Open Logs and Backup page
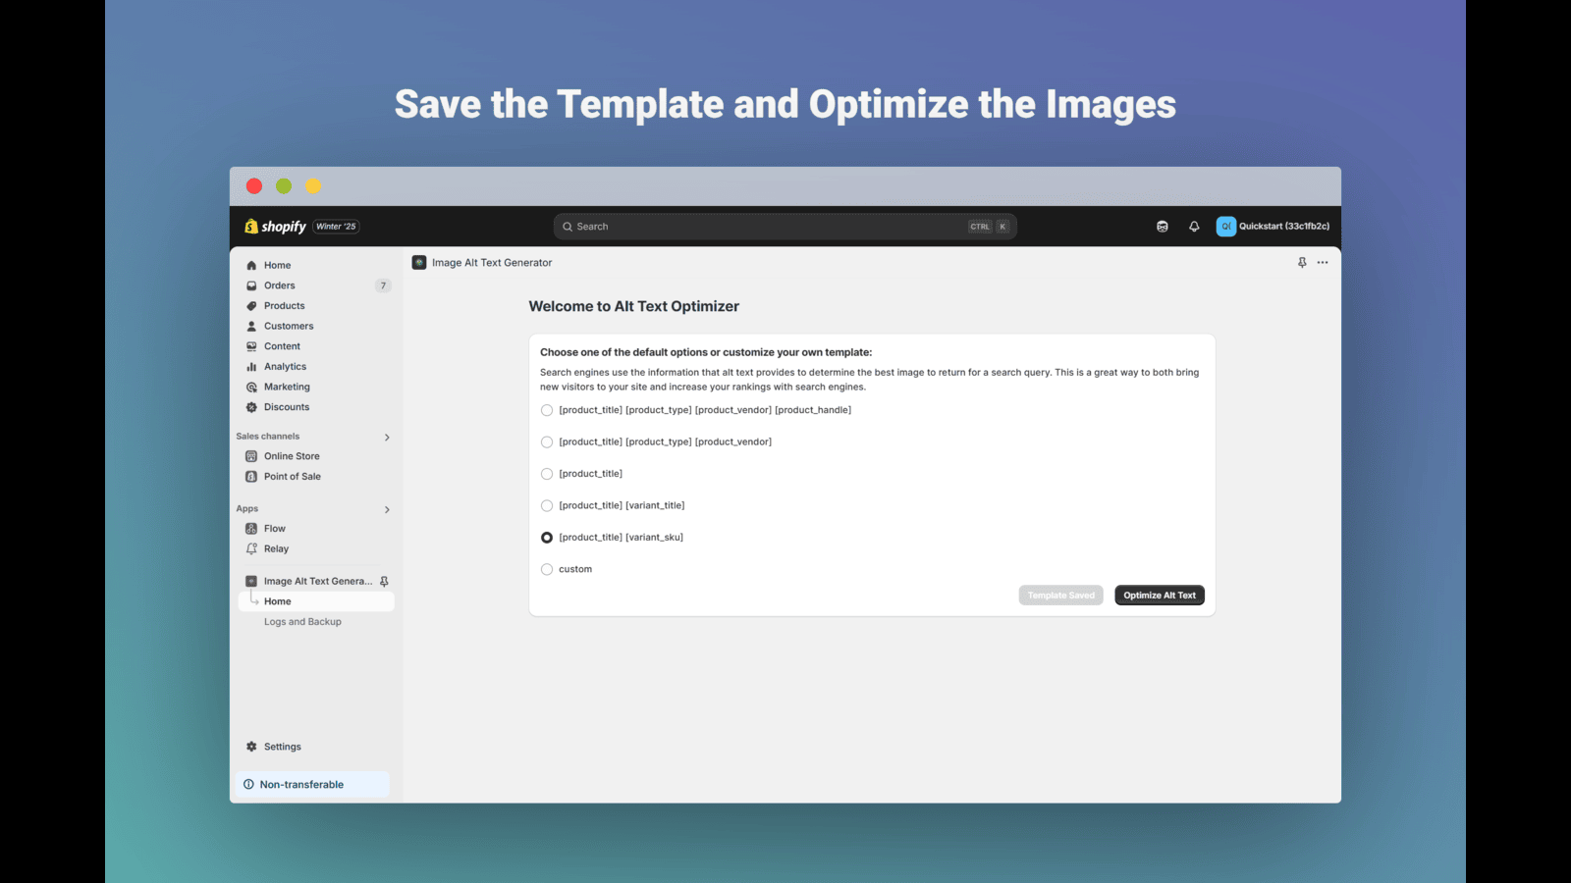The height and width of the screenshot is (883, 1571). tap(302, 622)
